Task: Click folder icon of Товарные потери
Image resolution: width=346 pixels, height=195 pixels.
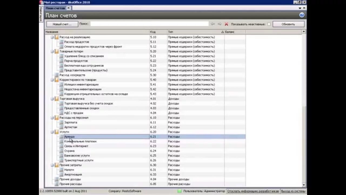Action: tap(57, 51)
